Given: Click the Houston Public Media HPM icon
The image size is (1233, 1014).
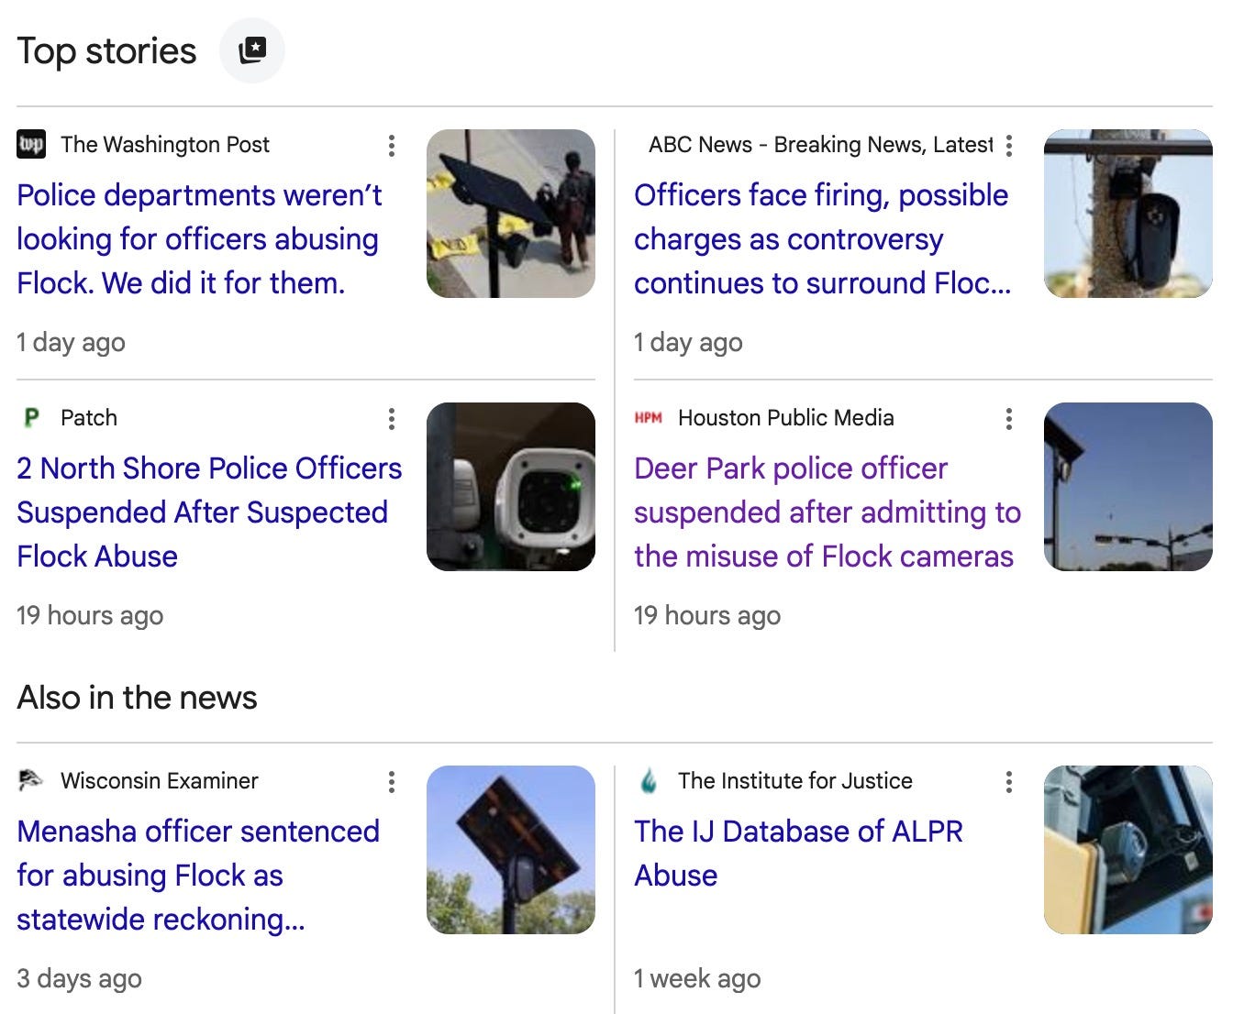Looking at the screenshot, I should [649, 418].
